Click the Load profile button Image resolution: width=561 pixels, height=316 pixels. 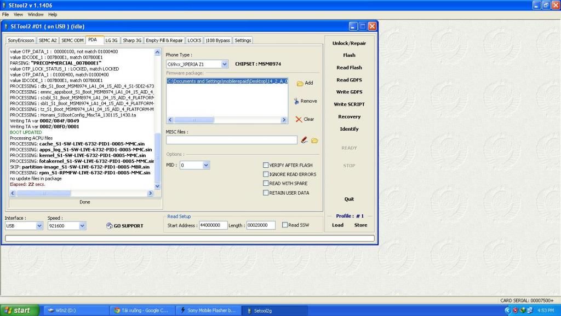(x=337, y=225)
